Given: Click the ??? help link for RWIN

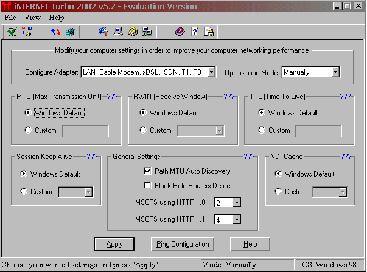Looking at the screenshot, I should pyautogui.click(x=229, y=96).
